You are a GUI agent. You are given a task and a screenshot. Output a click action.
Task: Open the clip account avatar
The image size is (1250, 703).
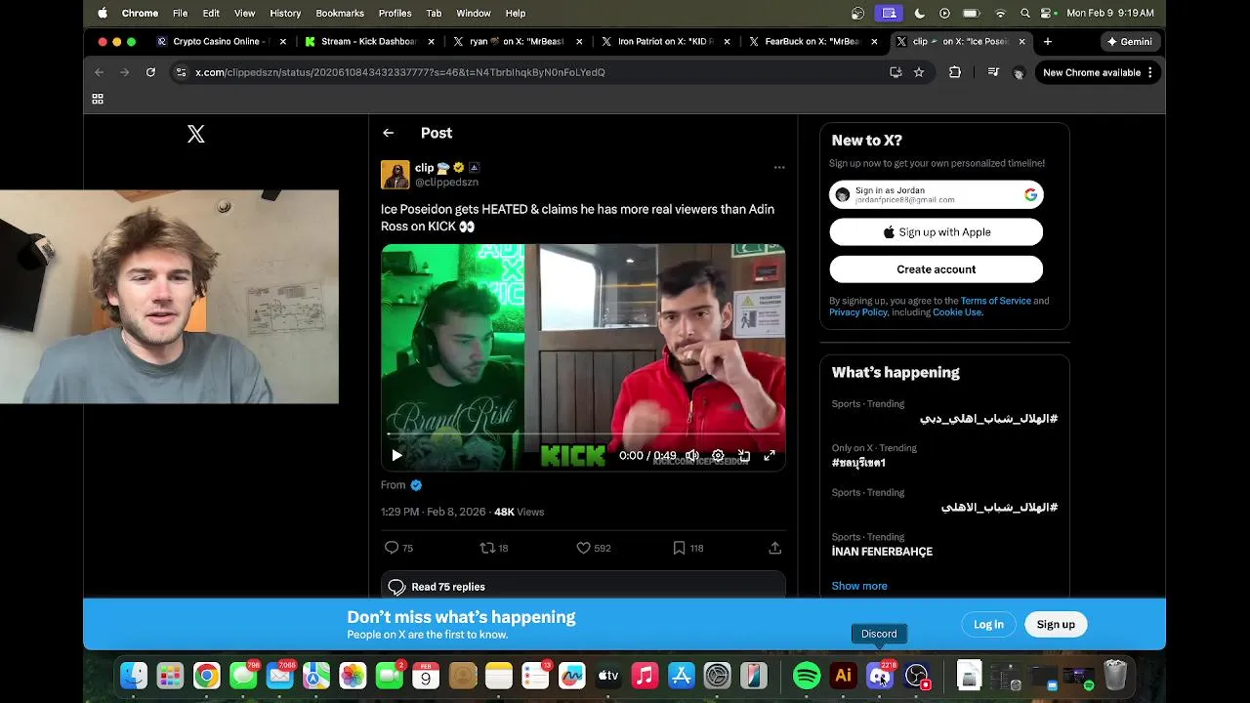pos(396,175)
